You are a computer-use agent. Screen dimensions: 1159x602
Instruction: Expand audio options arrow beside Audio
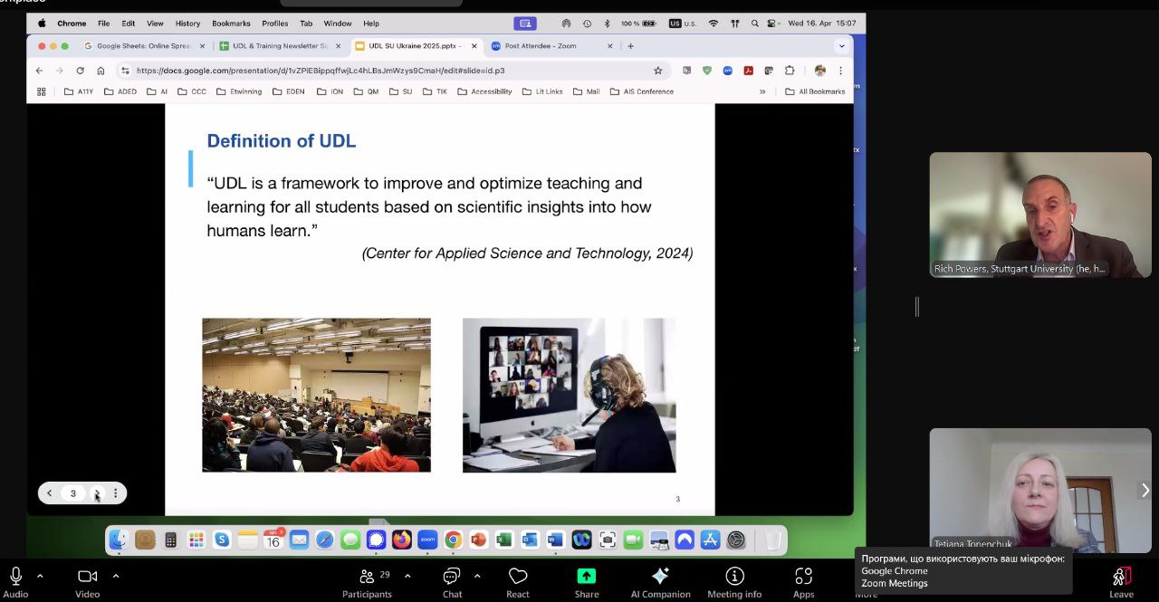point(40,576)
